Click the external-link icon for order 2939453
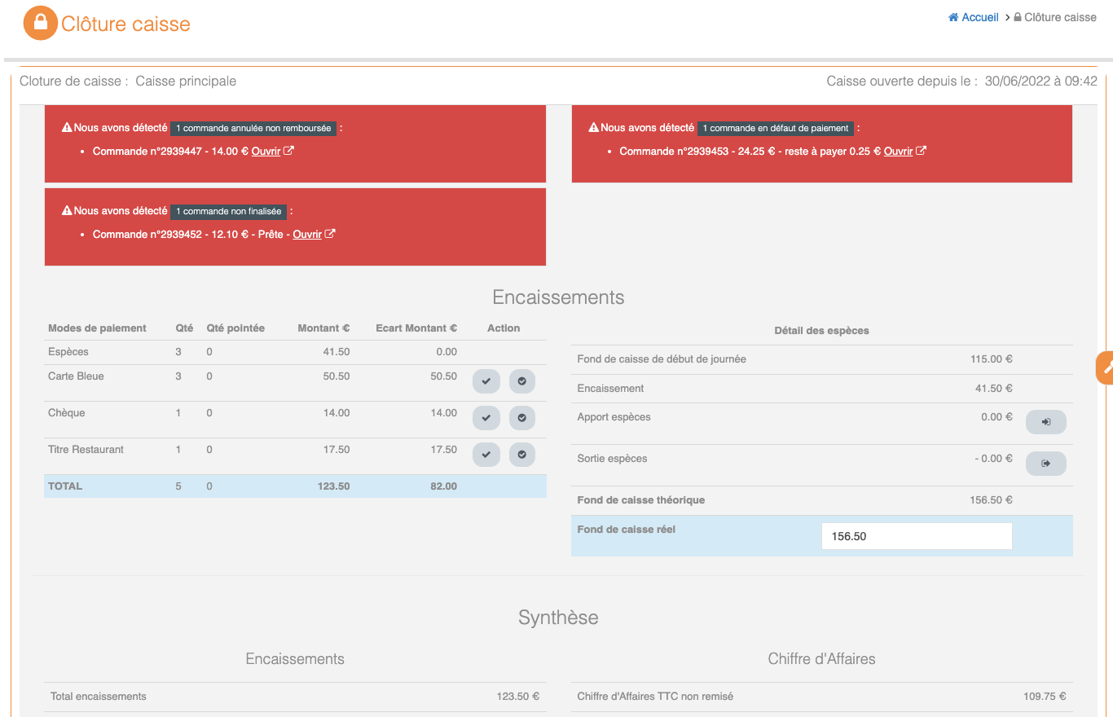Screen dimensions: 1113x717 [x=921, y=151]
